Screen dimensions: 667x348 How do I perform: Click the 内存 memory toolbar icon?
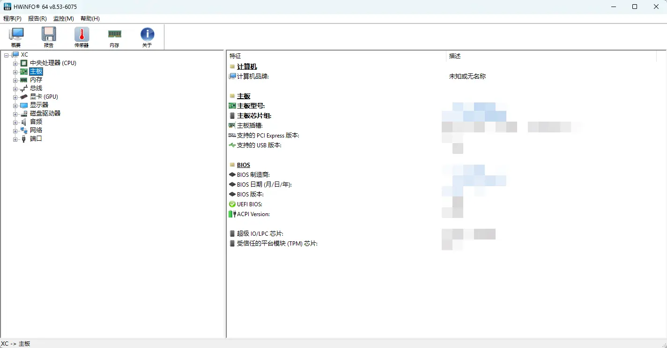(x=115, y=34)
